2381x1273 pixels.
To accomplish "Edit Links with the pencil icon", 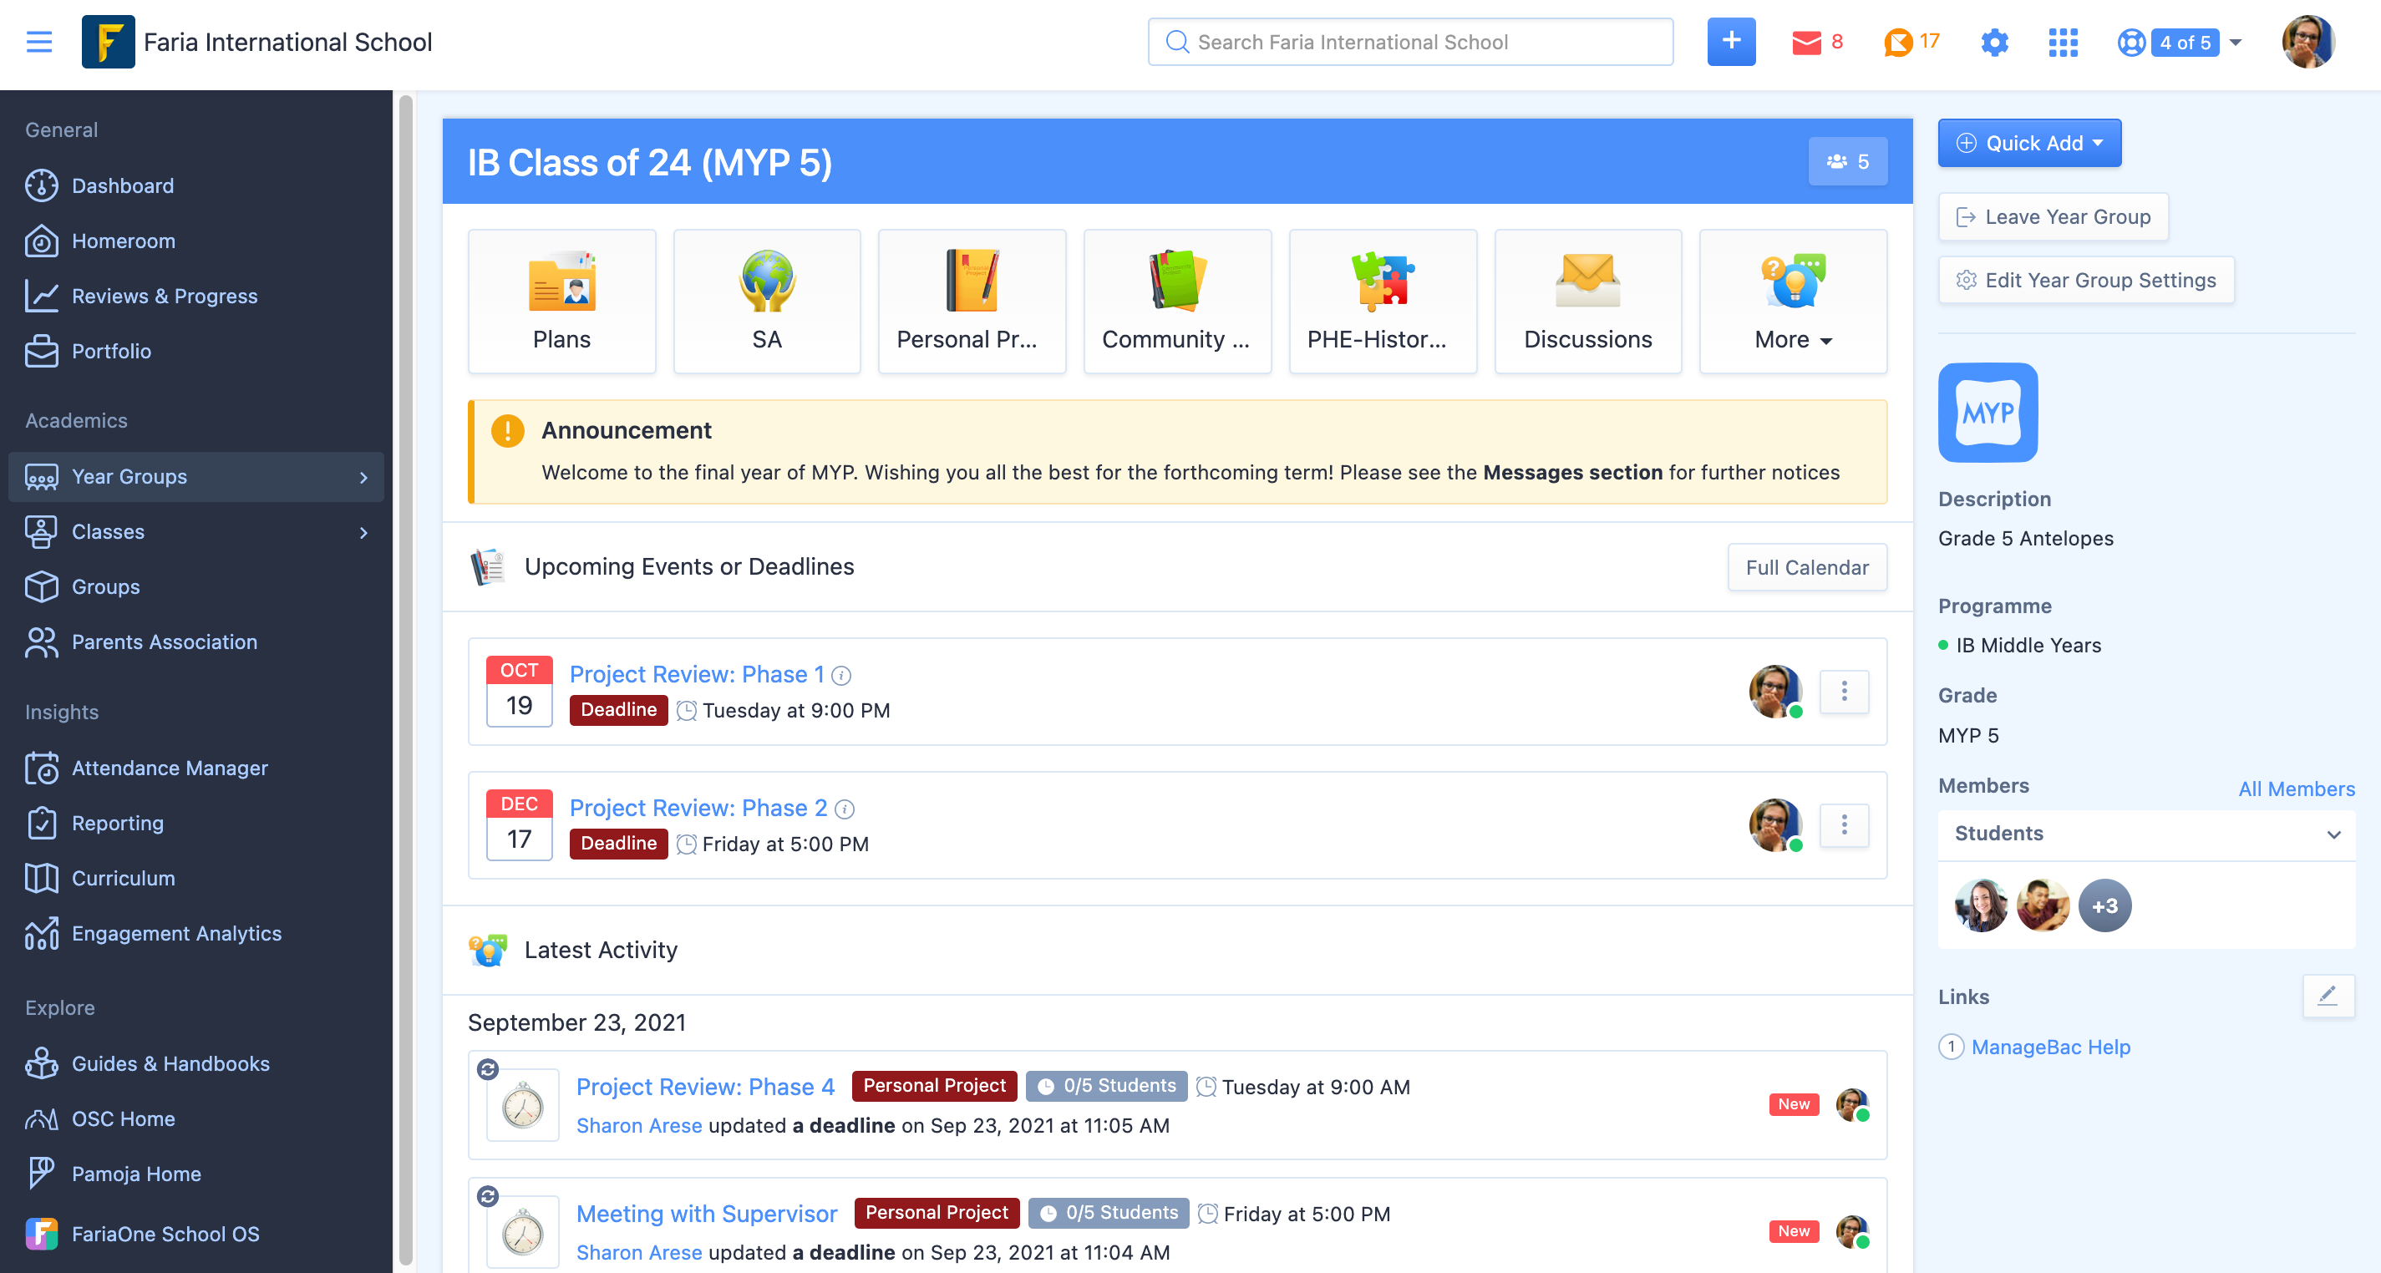I will click(2328, 996).
